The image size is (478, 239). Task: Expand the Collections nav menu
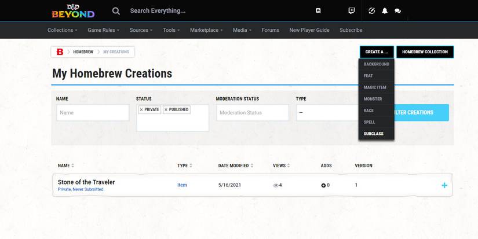click(63, 30)
